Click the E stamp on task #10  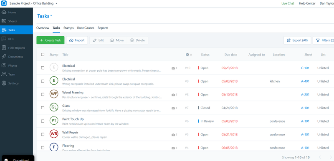[54, 68]
